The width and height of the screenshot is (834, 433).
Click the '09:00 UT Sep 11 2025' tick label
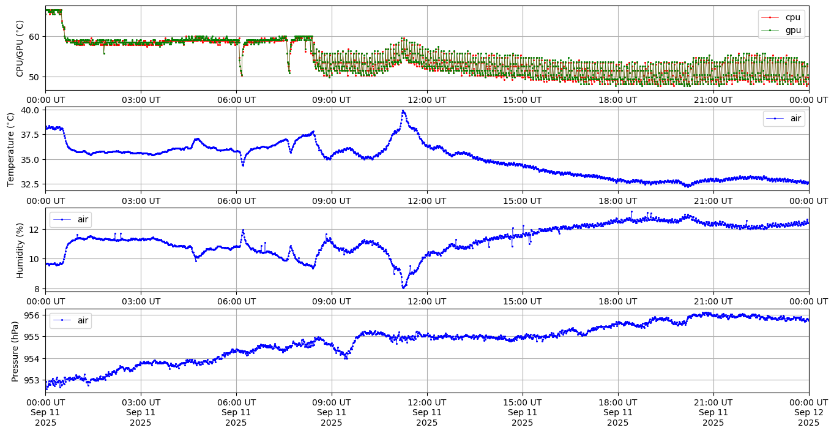click(332, 412)
